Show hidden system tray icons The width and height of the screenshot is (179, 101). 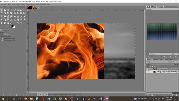coord(150,98)
